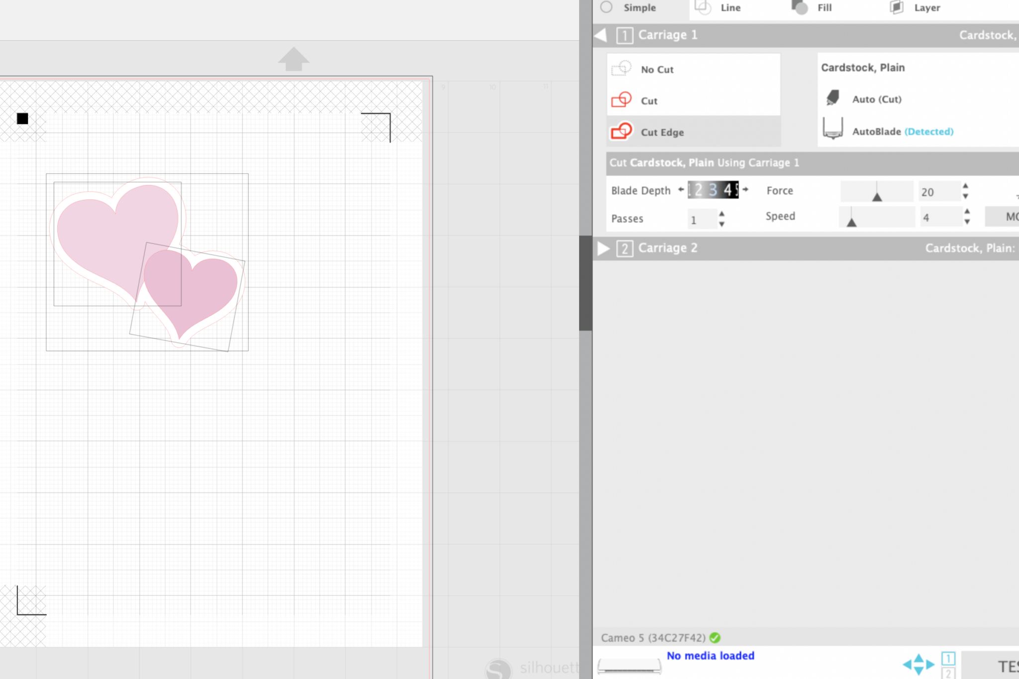1019x679 pixels.
Task: Increase the Passes stepper value
Action: pos(721,213)
